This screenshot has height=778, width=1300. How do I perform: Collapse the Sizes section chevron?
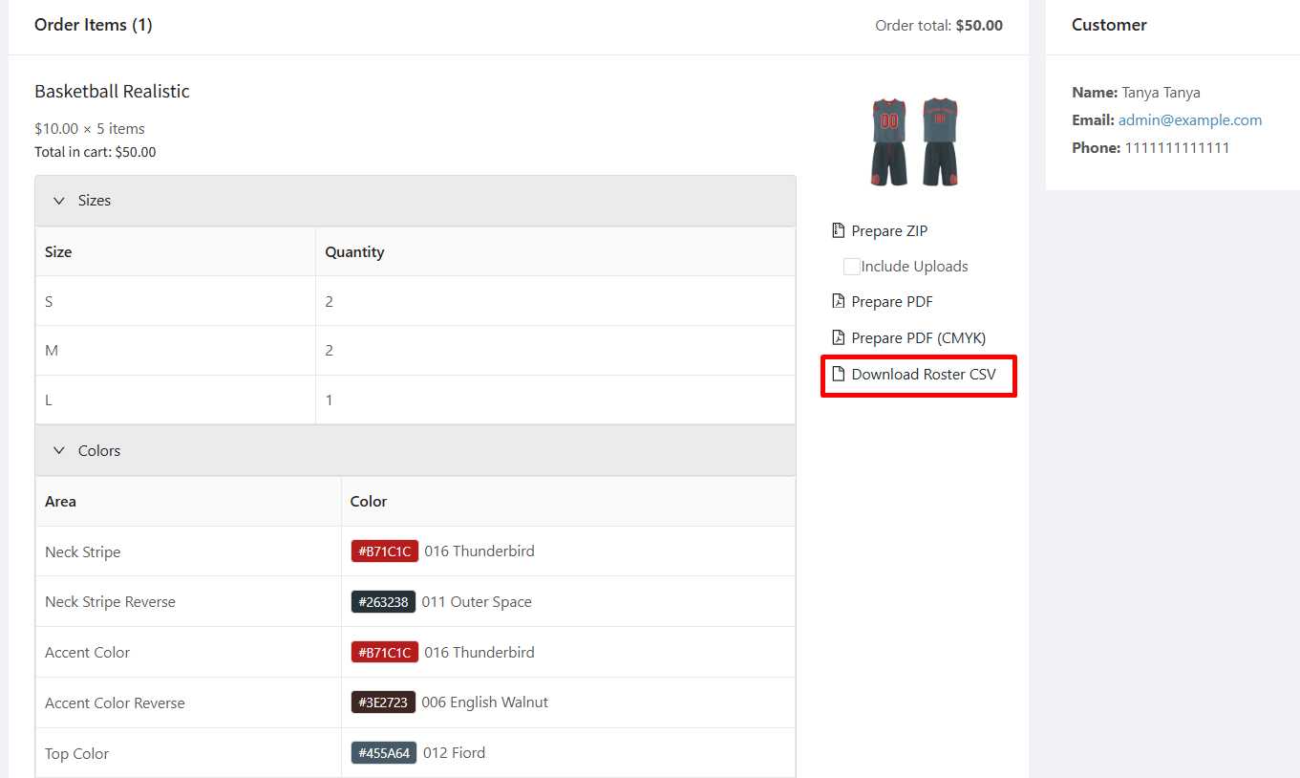(x=59, y=201)
